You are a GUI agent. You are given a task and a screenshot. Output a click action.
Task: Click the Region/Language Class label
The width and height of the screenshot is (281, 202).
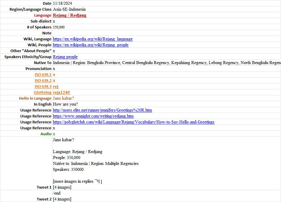[x=30, y=9]
